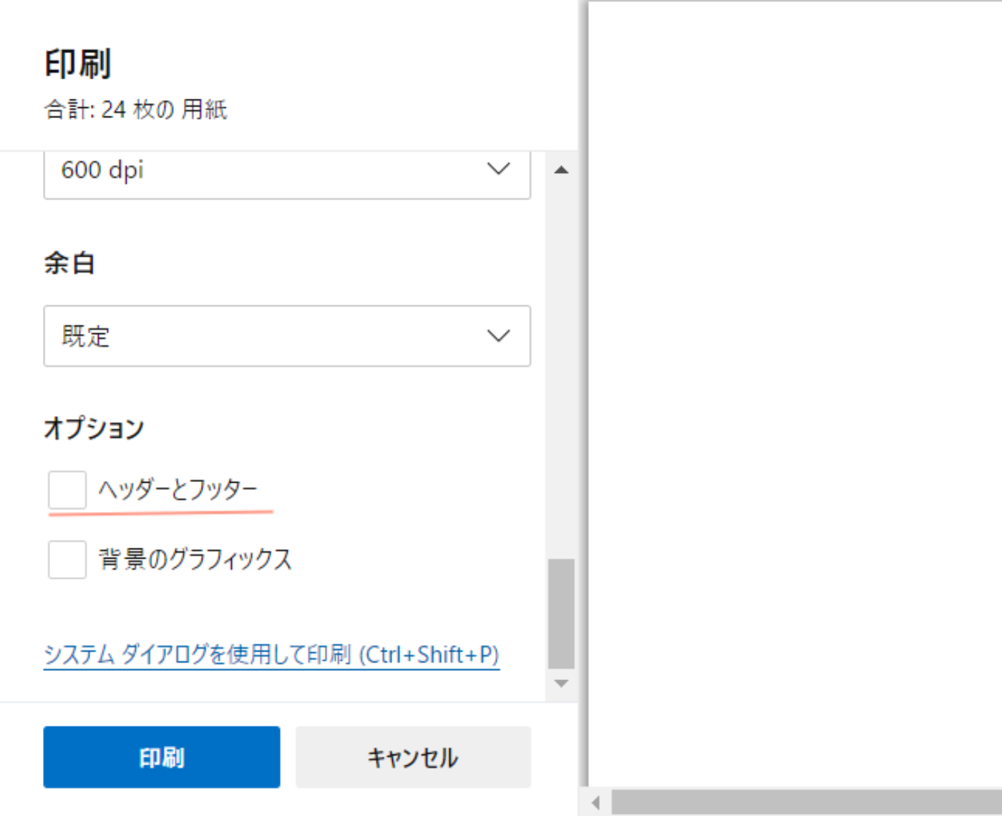Click the 余白 section label

click(69, 263)
